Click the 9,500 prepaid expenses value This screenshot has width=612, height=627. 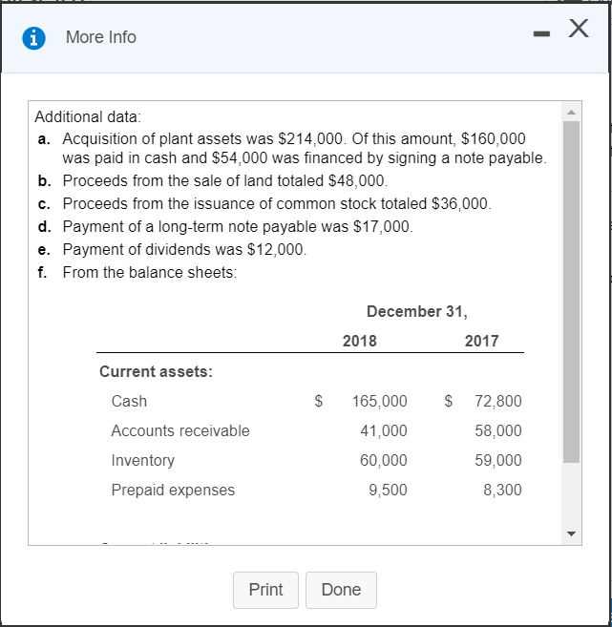coord(388,490)
